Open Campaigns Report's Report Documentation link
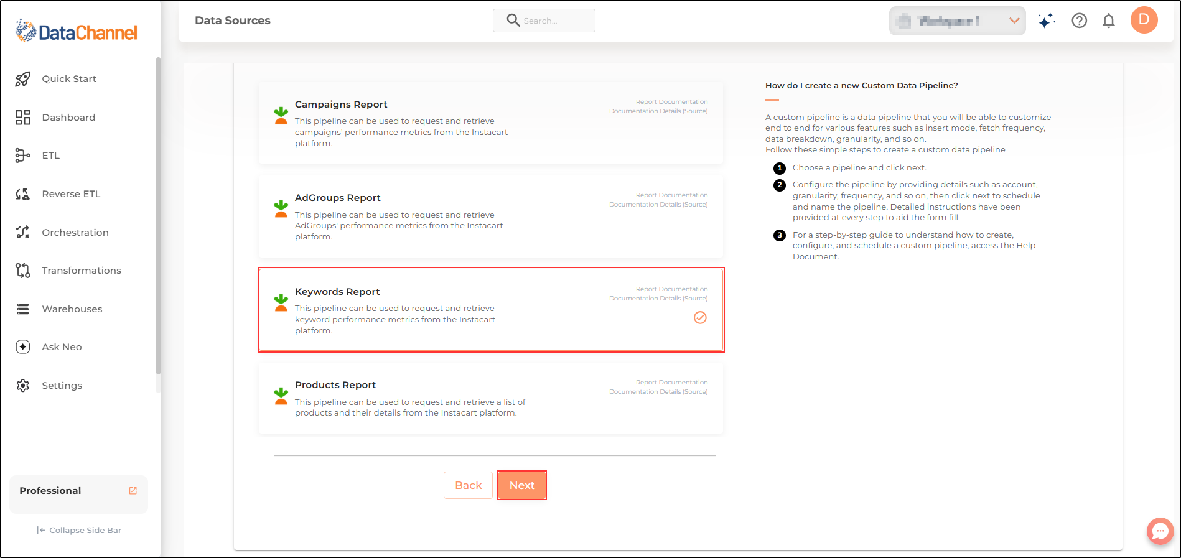Image resolution: width=1181 pixels, height=558 pixels. 671,102
